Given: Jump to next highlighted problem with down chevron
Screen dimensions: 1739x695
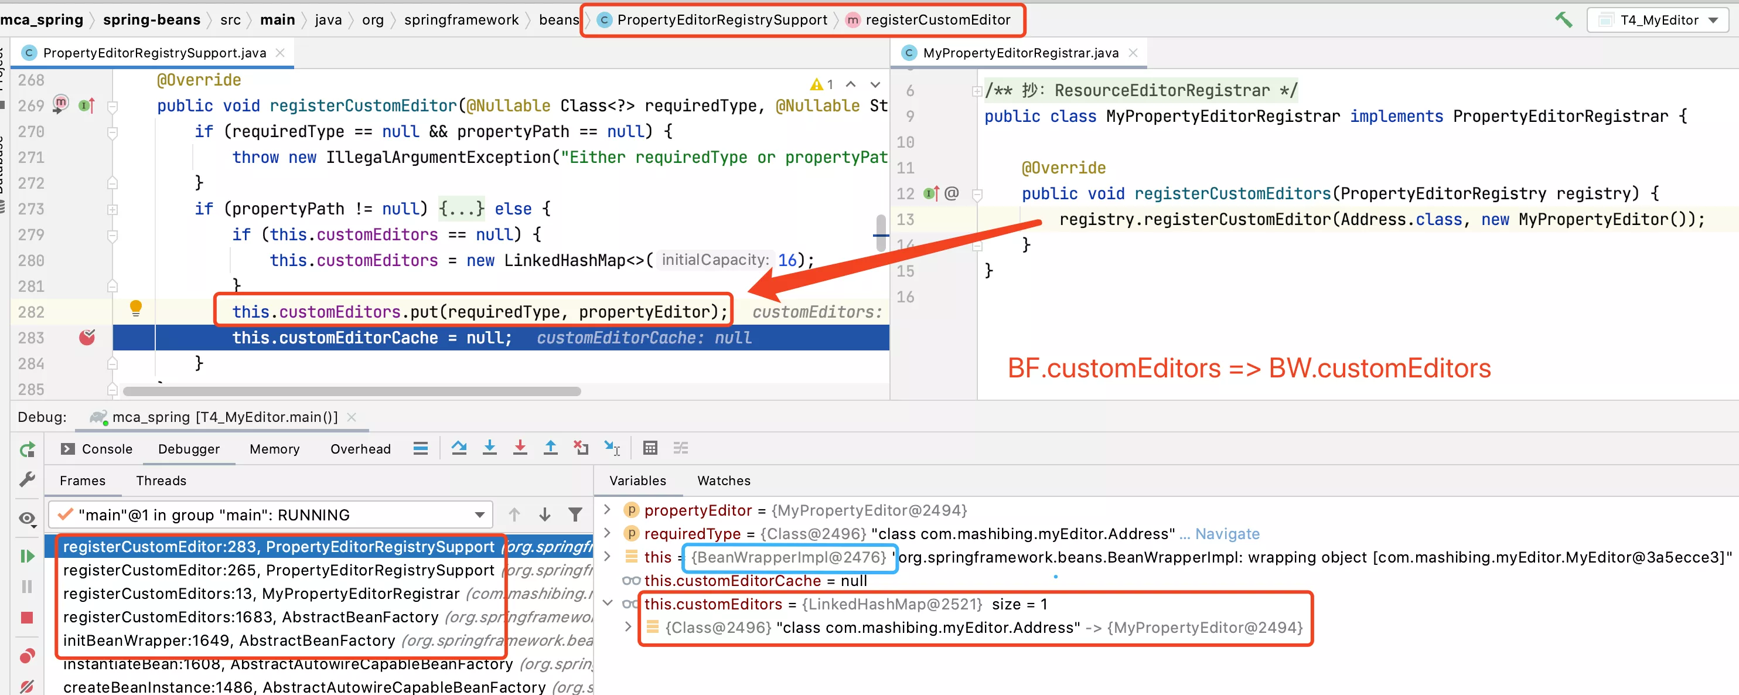Looking at the screenshot, I should click(x=875, y=84).
